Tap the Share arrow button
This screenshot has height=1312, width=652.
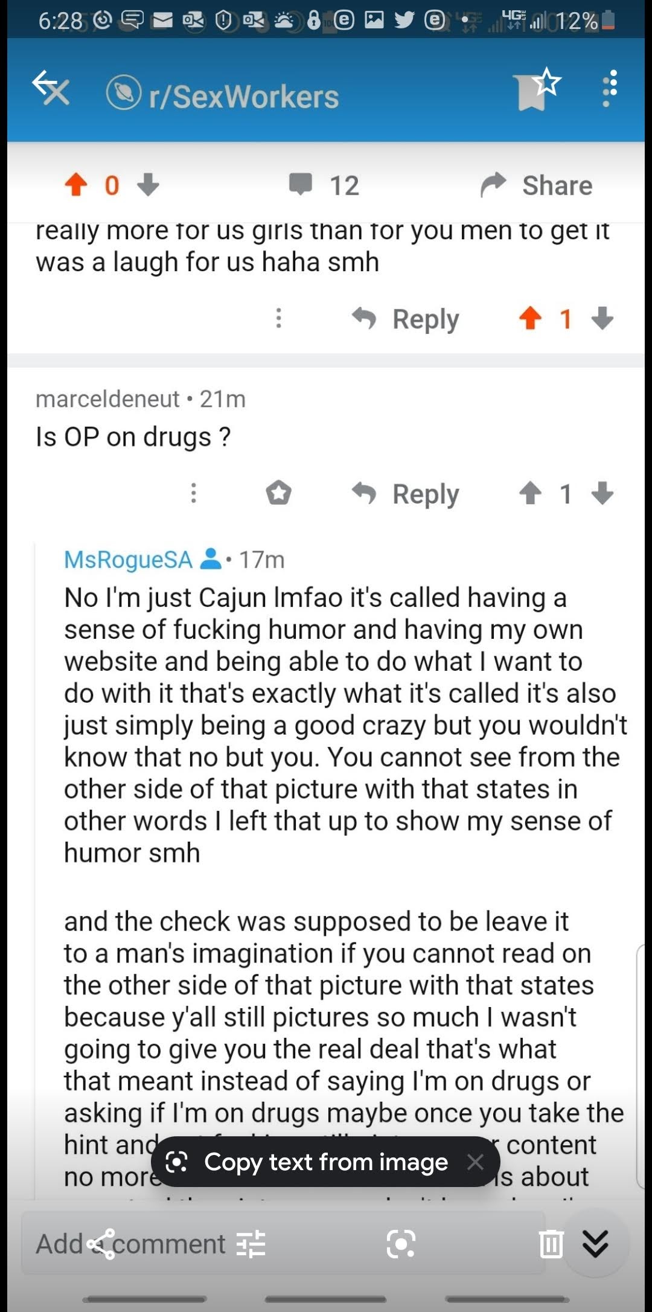pyautogui.click(x=494, y=185)
